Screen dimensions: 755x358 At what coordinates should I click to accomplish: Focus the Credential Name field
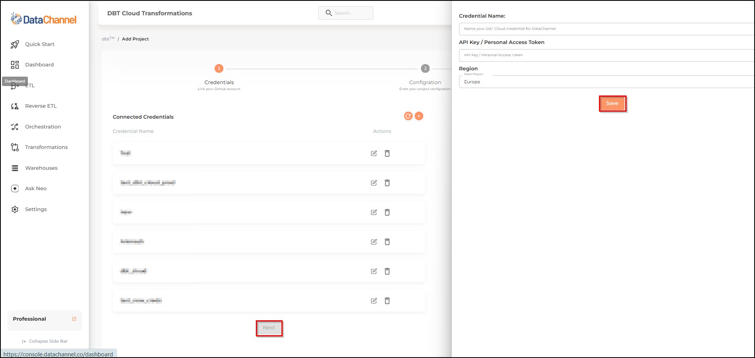pos(606,29)
